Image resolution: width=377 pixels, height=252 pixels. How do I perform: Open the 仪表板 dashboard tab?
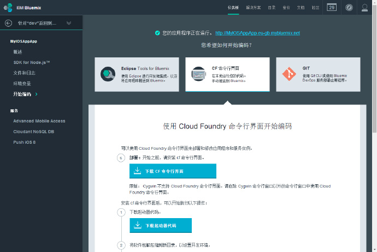tap(233, 8)
